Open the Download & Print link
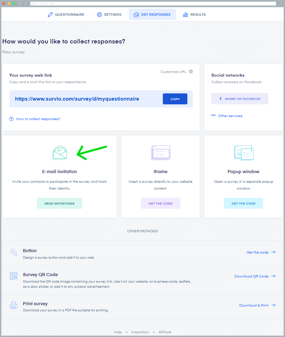Viewport: 285px width, 337px height. (x=254, y=306)
